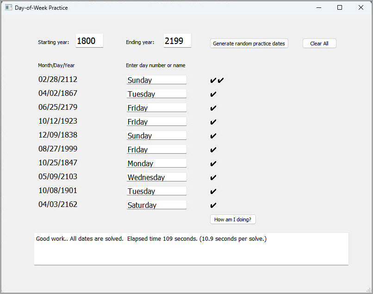Viewport: 373px width, 294px height.
Task: Click the Ending year label
Action: point(140,43)
